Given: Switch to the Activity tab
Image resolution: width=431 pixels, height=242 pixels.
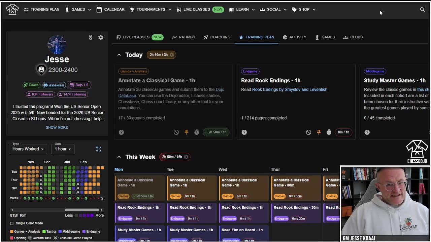Looking at the screenshot, I should [294, 37].
